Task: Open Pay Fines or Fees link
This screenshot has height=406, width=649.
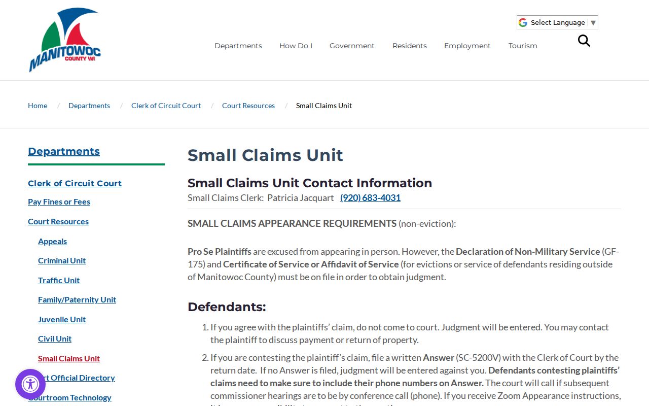Action: (x=59, y=202)
